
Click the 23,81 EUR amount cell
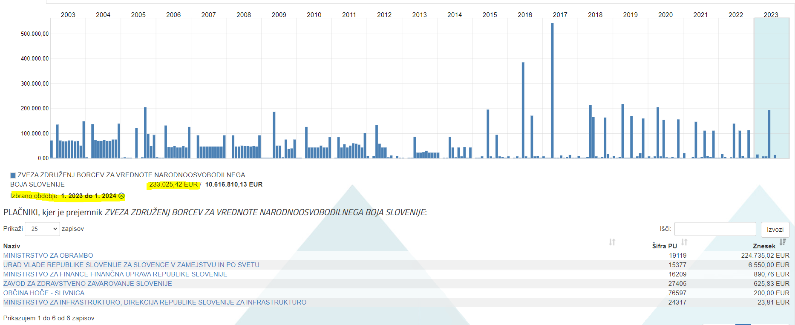pyautogui.click(x=773, y=302)
